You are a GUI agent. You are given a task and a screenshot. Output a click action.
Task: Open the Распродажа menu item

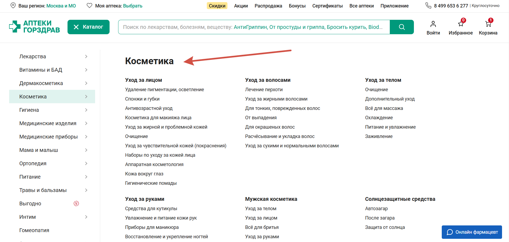click(x=268, y=6)
